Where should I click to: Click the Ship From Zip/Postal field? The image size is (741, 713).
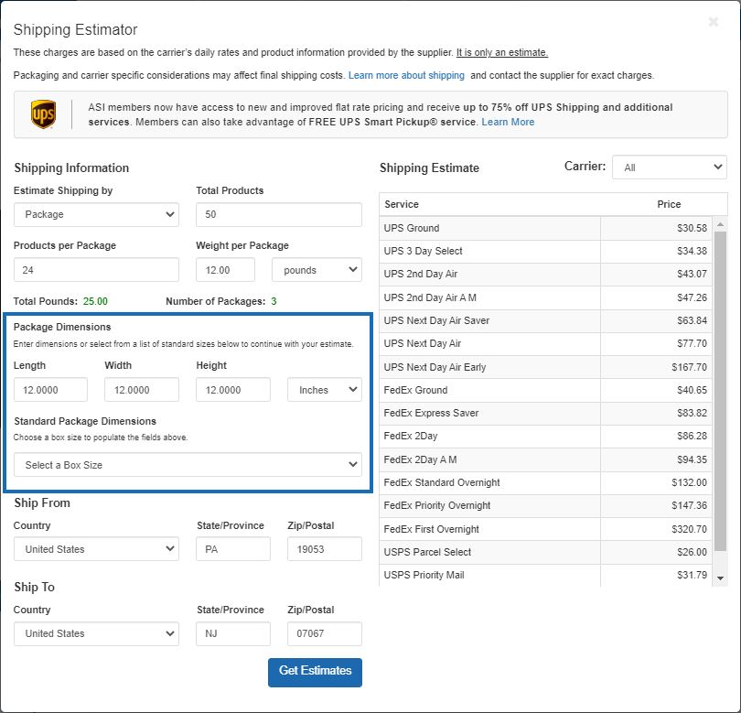tap(325, 549)
